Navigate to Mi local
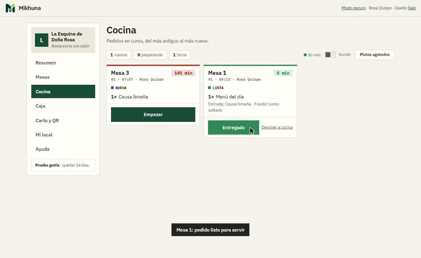This screenshot has height=258, width=421. click(63, 135)
